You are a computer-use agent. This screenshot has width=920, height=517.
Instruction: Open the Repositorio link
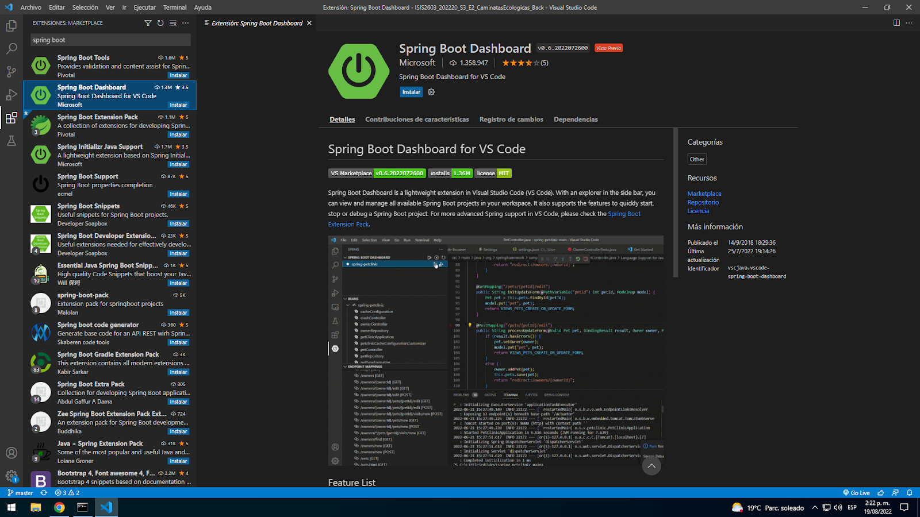pyautogui.click(x=703, y=202)
